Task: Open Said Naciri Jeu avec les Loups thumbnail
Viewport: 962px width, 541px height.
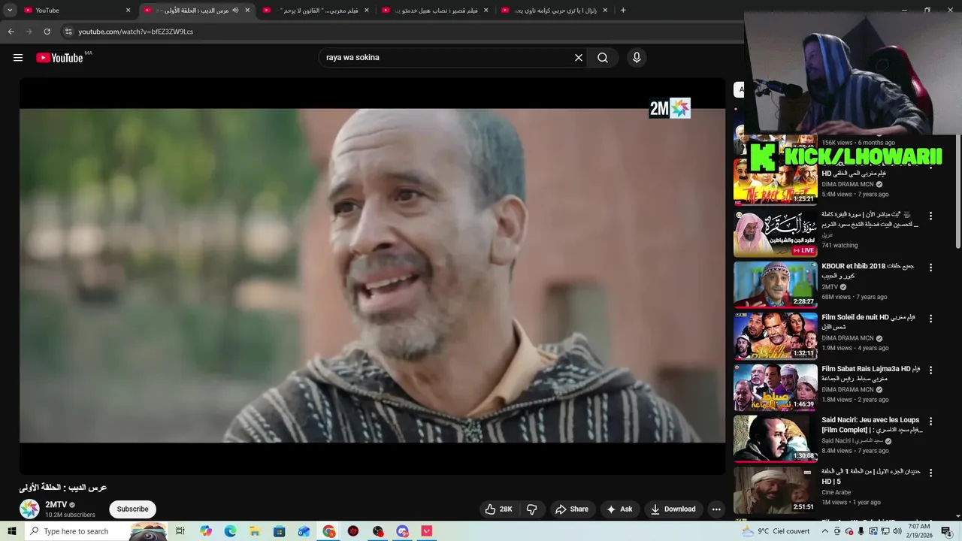Action: (775, 439)
